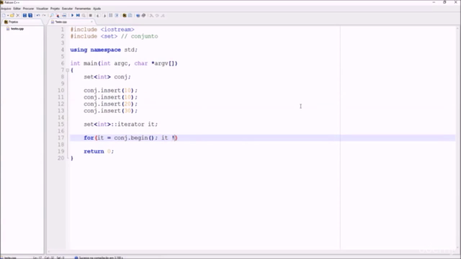The height and width of the screenshot is (259, 461).
Task: Stop execution square button
Action: (x=91, y=15)
